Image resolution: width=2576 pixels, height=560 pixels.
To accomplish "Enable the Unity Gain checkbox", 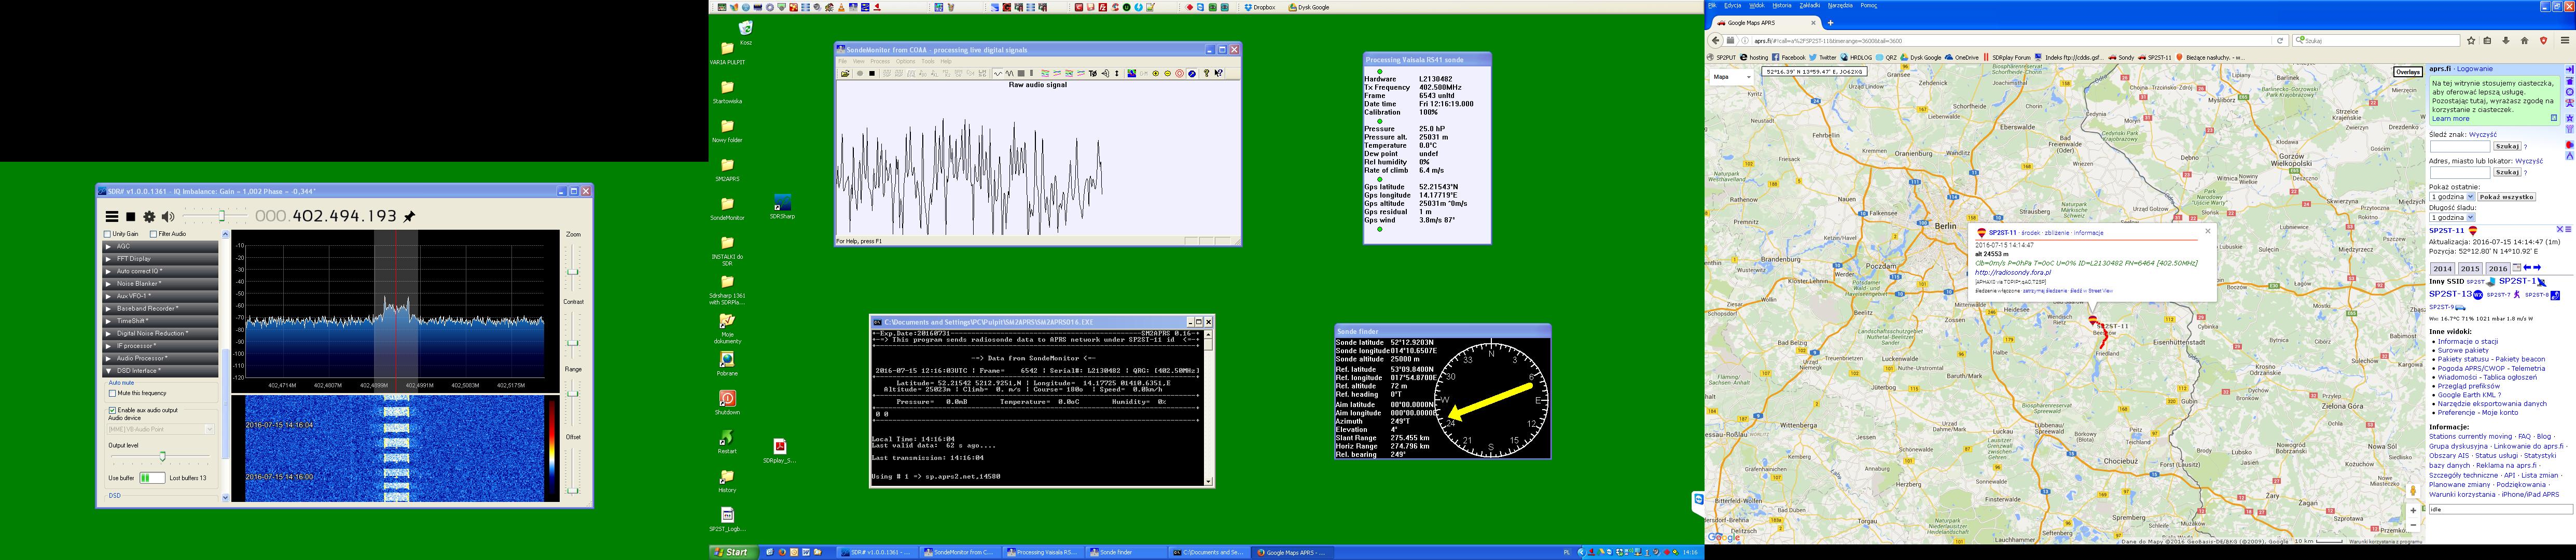I will tap(108, 234).
